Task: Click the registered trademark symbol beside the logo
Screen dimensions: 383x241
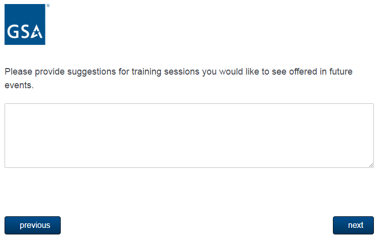Action: 48,6
